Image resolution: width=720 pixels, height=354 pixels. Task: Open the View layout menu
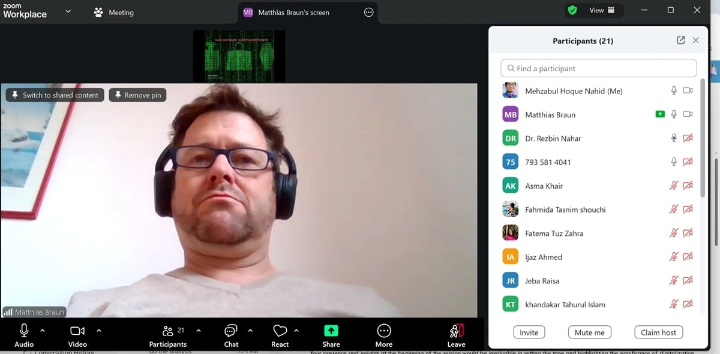tap(602, 10)
